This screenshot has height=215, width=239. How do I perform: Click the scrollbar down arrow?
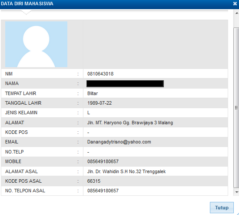[x=237, y=192]
